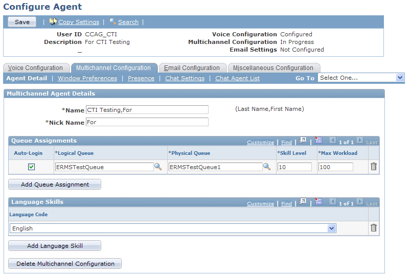Image resolution: width=410 pixels, height=277 pixels.
Task: Open Presence sub-page link
Action: pyautogui.click(x=141, y=78)
